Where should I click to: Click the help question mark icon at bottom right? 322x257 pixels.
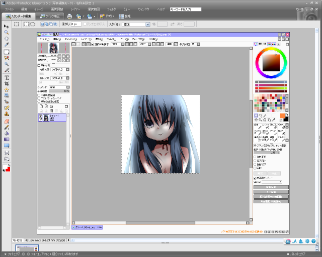313,241
